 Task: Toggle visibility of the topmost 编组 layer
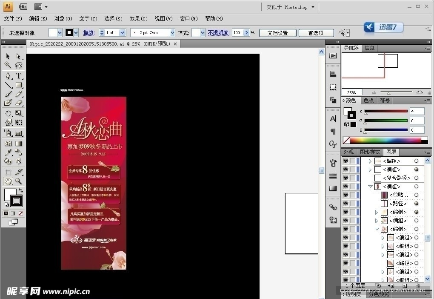[345, 161]
